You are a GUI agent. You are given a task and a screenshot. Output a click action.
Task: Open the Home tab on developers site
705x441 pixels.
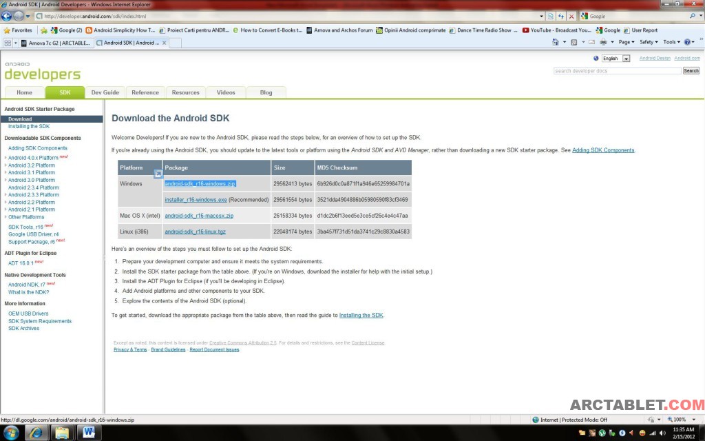pyautogui.click(x=24, y=92)
